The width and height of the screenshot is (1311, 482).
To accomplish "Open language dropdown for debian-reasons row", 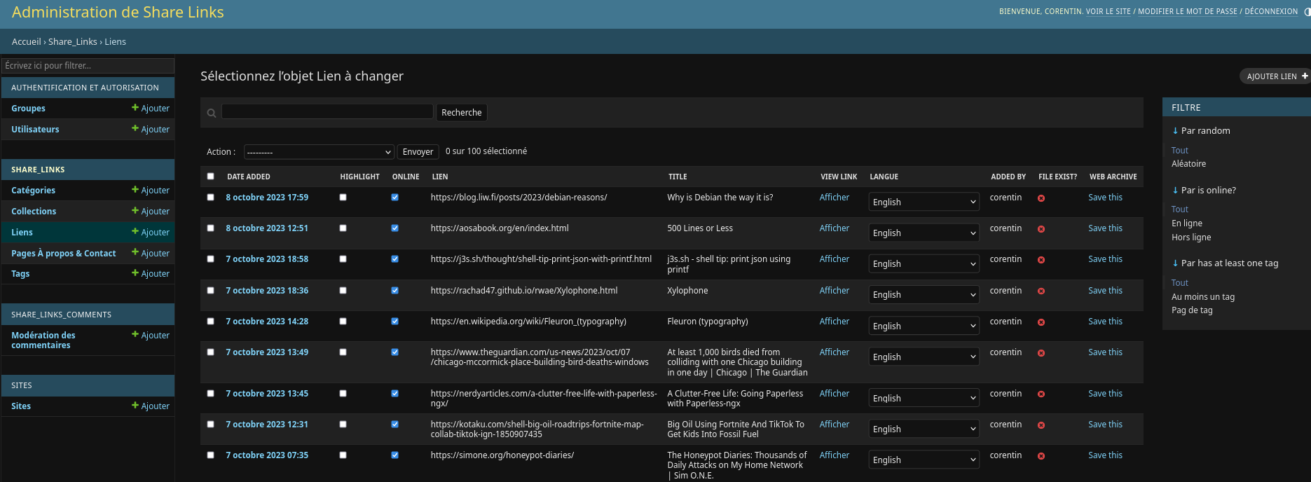I will (924, 202).
